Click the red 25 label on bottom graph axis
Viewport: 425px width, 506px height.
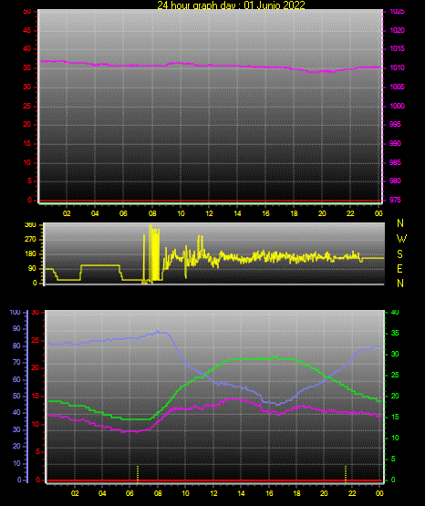tap(35, 340)
